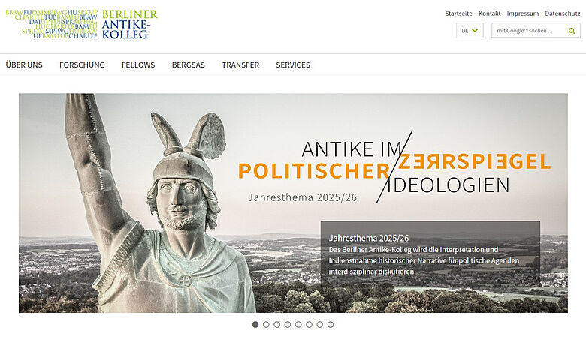Image resolution: width=586 pixels, height=343 pixels.
Task: Select the first filled slider dot
Action: [255, 325]
